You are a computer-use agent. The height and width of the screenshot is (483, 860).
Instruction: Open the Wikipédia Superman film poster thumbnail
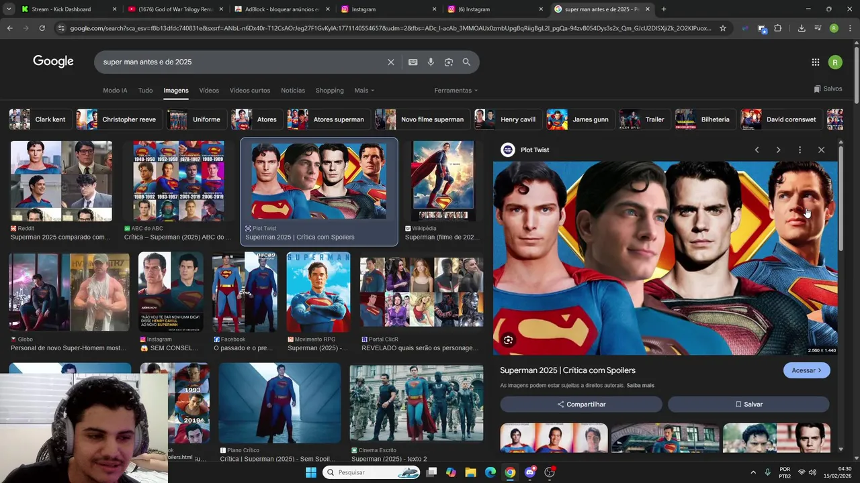(x=443, y=181)
